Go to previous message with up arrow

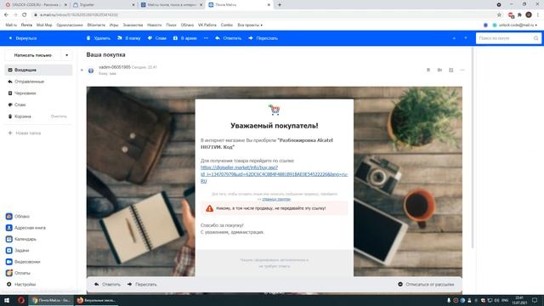click(454, 38)
